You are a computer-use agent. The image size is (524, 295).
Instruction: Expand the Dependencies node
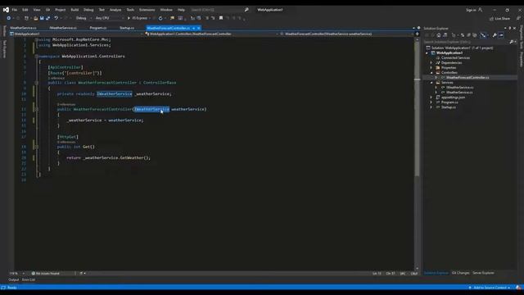point(431,62)
